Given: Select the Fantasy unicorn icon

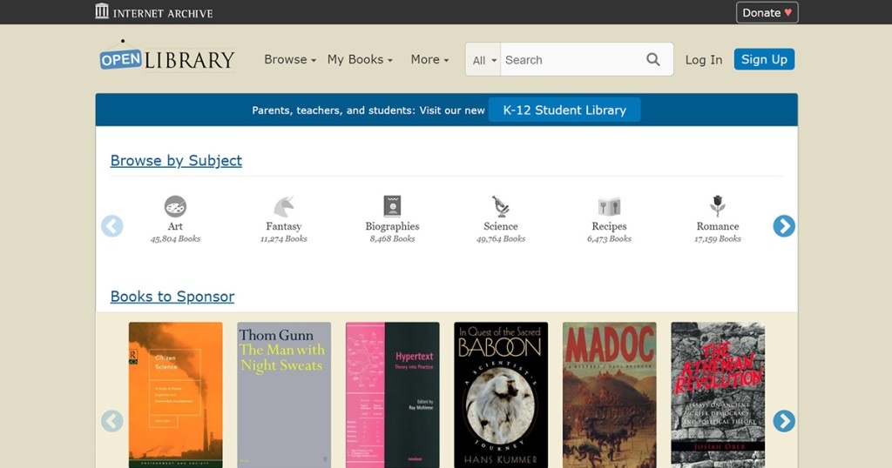Looking at the screenshot, I should 284,207.
